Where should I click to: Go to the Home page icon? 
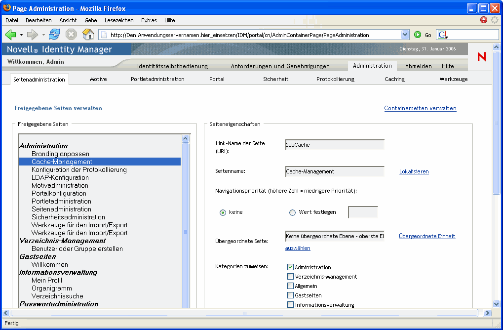pos(88,35)
